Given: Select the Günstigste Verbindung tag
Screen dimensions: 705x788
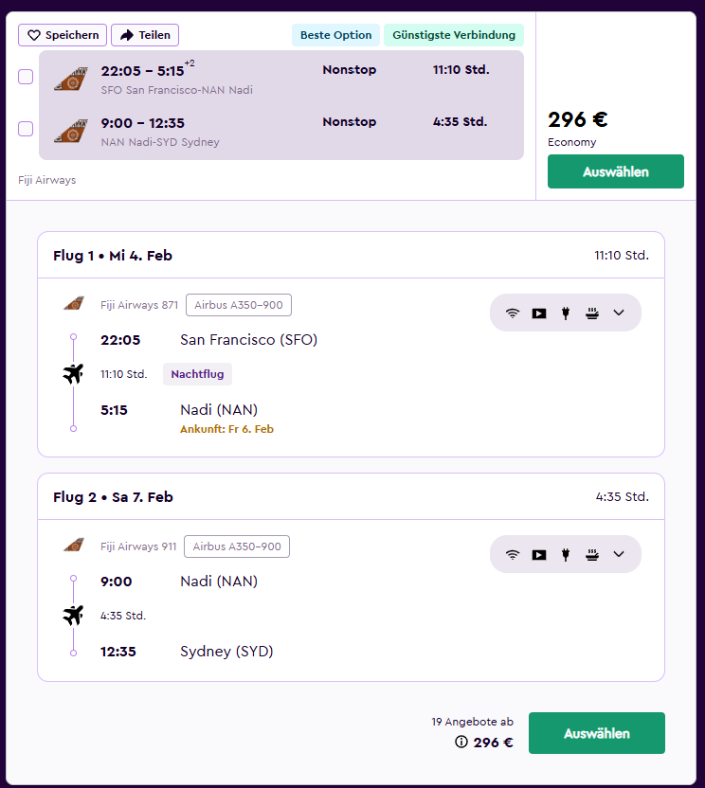Looking at the screenshot, I should click(x=454, y=35).
